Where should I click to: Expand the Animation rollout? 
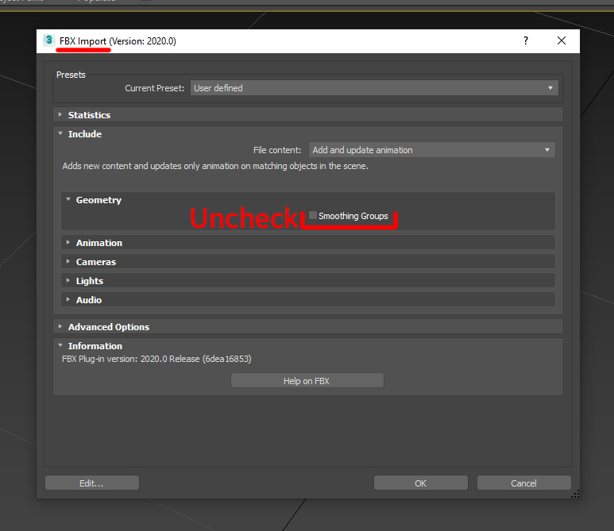(307, 243)
